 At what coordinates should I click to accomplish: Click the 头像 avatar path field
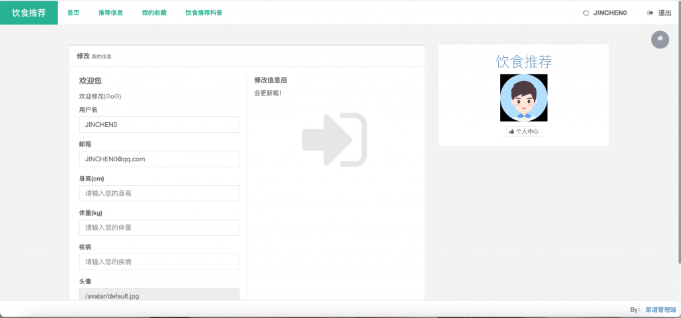[159, 295]
